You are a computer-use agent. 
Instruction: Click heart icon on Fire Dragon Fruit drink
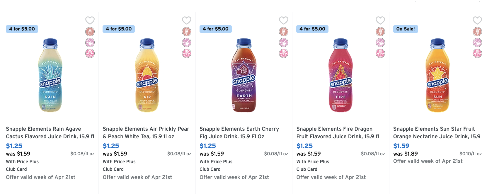tap(380, 21)
